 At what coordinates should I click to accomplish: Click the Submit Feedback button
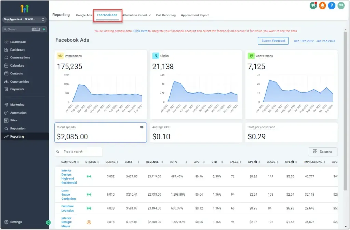pyautogui.click(x=273, y=41)
